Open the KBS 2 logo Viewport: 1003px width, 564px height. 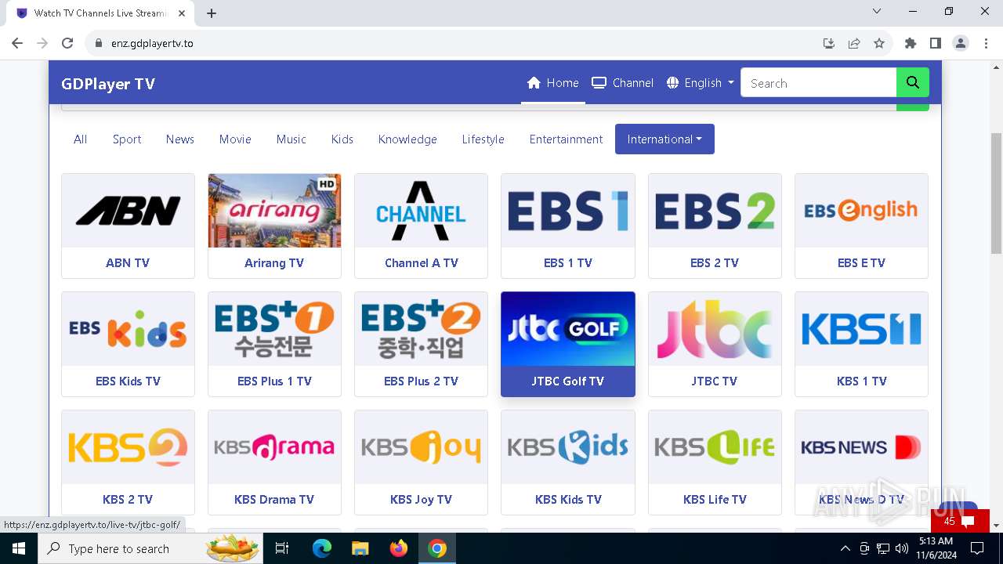128,447
